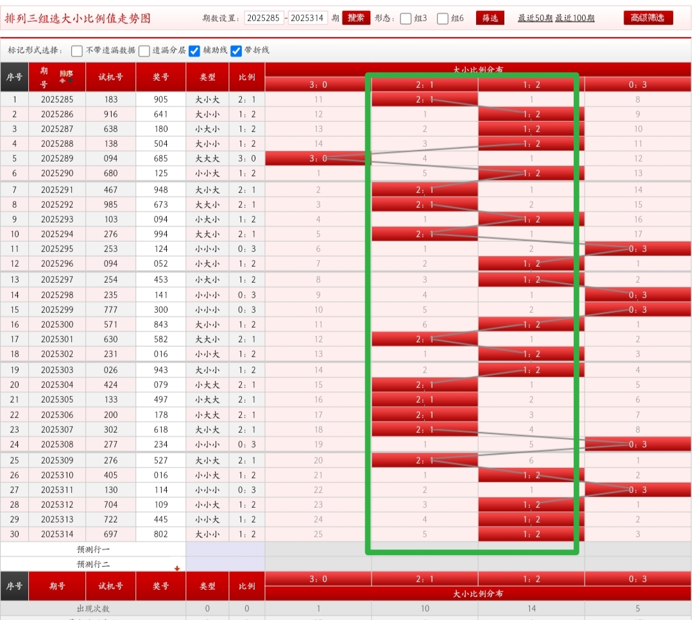Image resolution: width=693 pixels, height=620 pixels.
Task: Click the red down arrow below 预测行二
Action: (177, 568)
